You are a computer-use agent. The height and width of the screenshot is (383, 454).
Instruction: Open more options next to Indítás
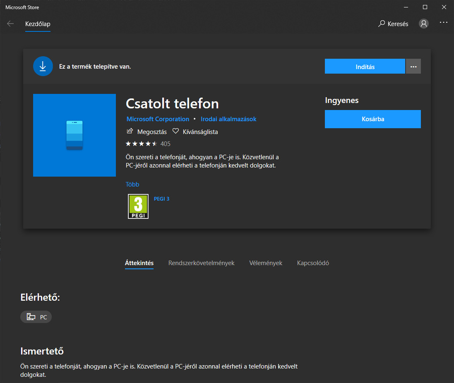[x=413, y=66]
